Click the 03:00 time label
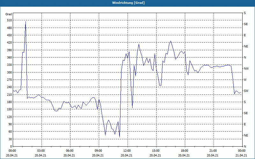 coord(40,151)
